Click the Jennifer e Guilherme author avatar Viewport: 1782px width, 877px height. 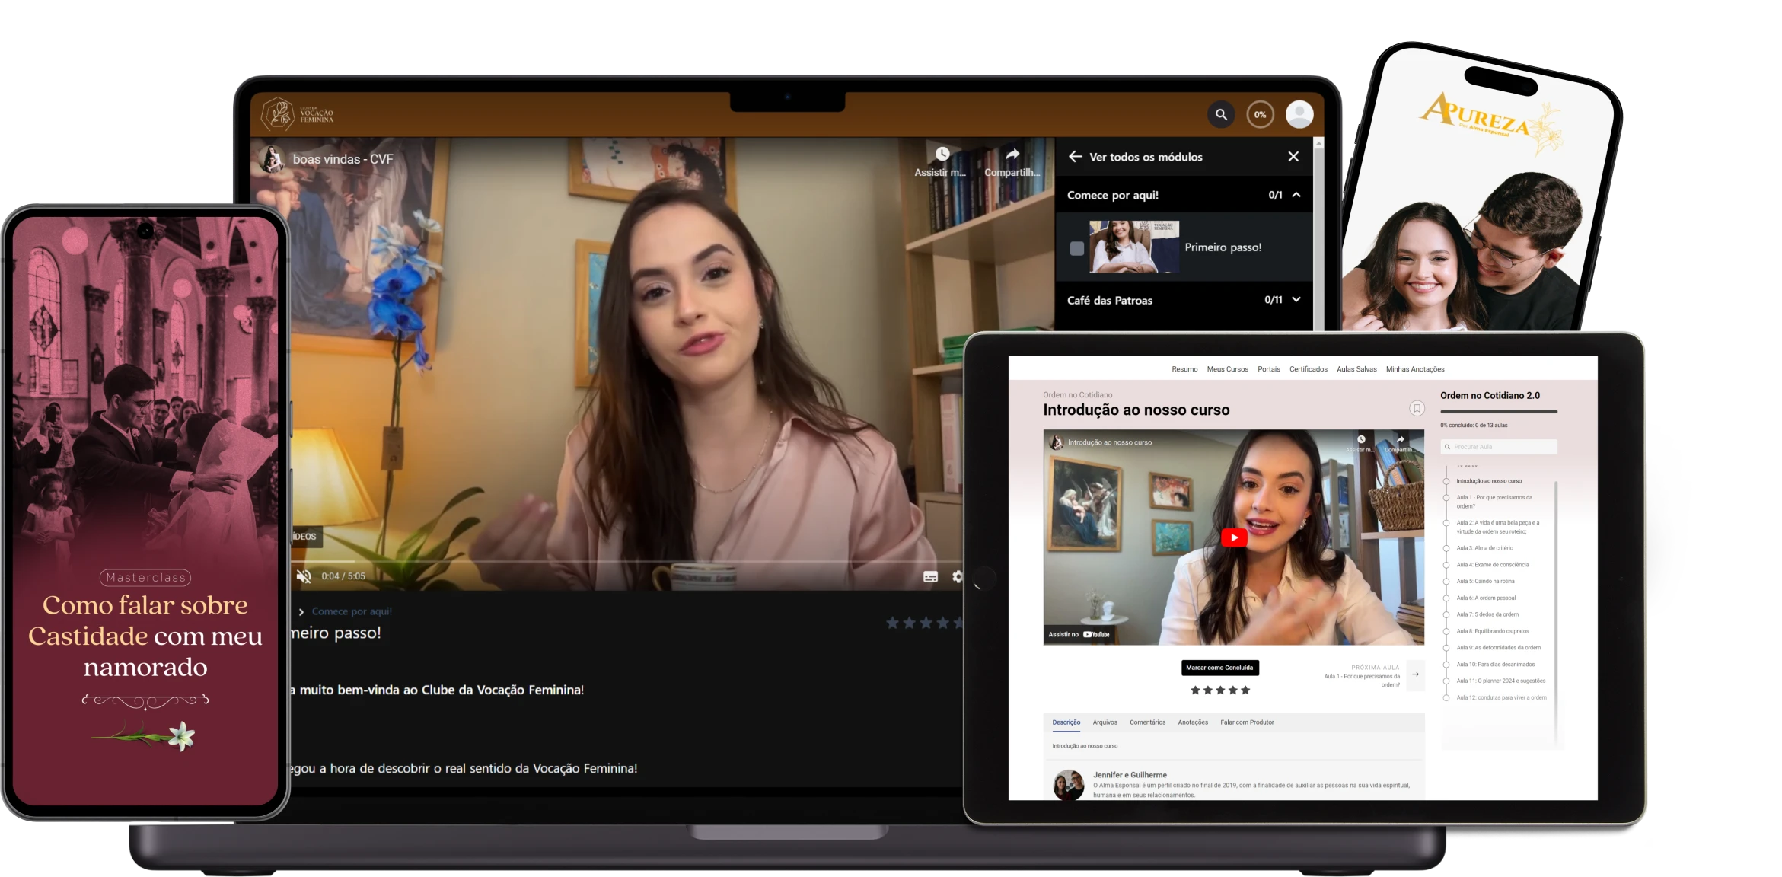(1068, 785)
